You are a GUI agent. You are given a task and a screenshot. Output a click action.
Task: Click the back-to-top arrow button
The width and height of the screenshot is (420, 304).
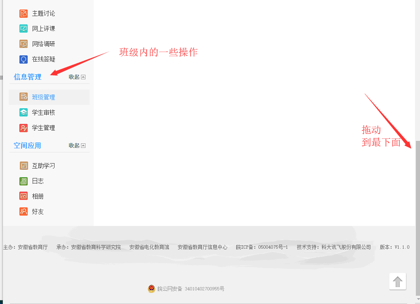pos(398,282)
